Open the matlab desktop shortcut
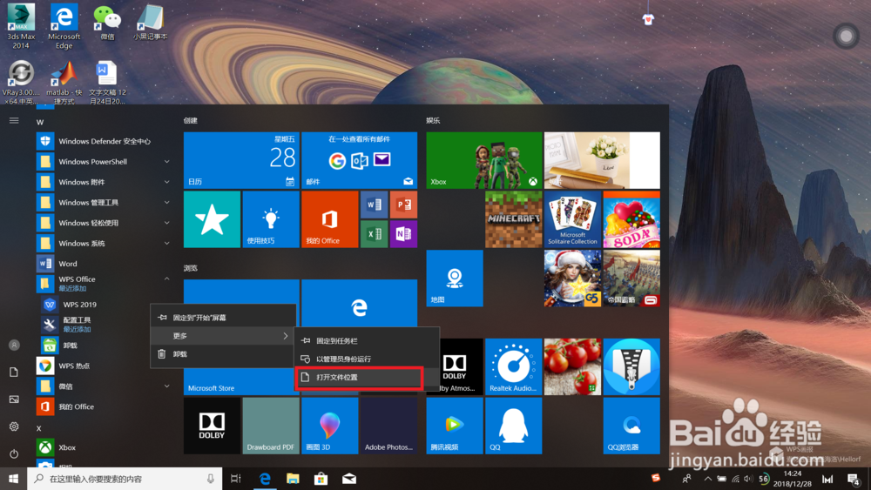Viewport: 871px width, 490px height. click(x=64, y=82)
